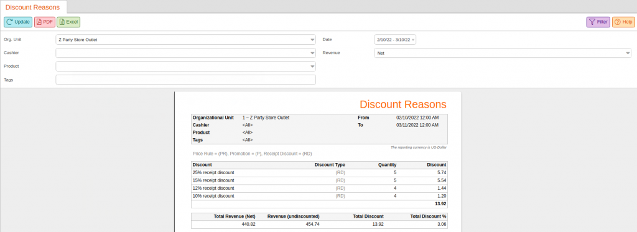Select the 25% receipt discount row
637x232 pixels.
pos(319,173)
